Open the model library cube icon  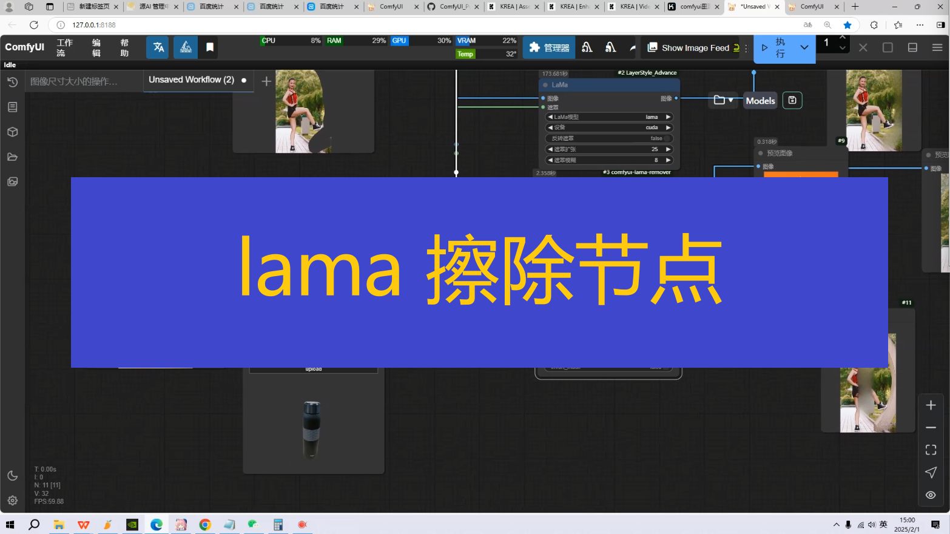tap(12, 132)
